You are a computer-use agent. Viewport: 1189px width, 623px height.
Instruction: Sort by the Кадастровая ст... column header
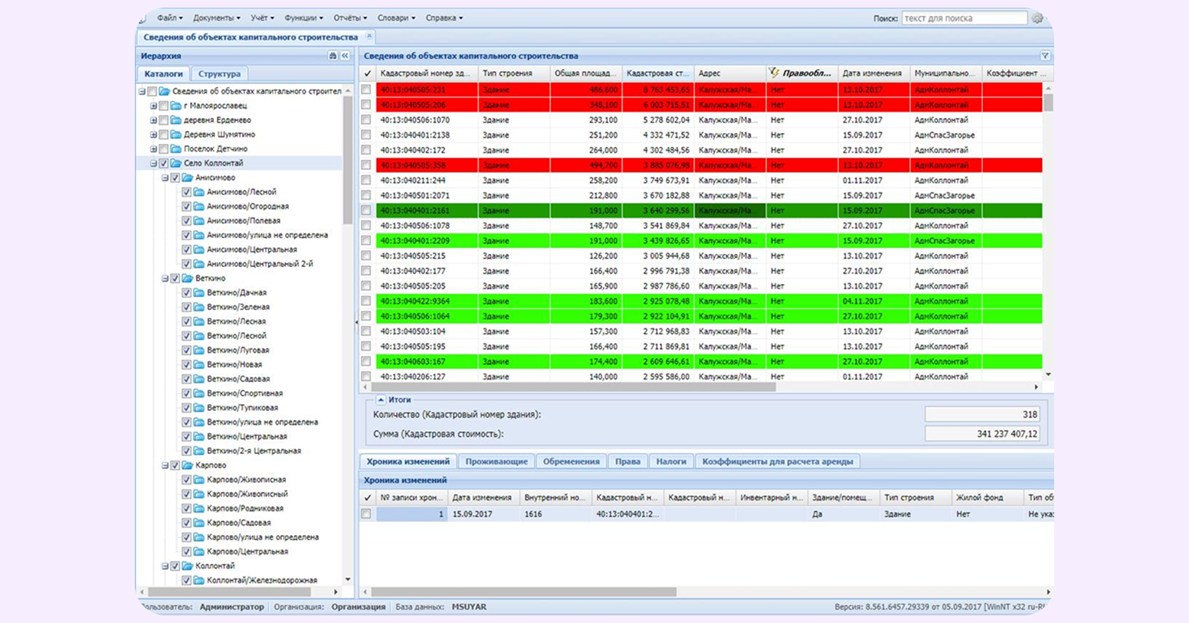[x=658, y=73]
